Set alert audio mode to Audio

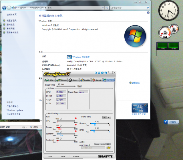[103, 144]
